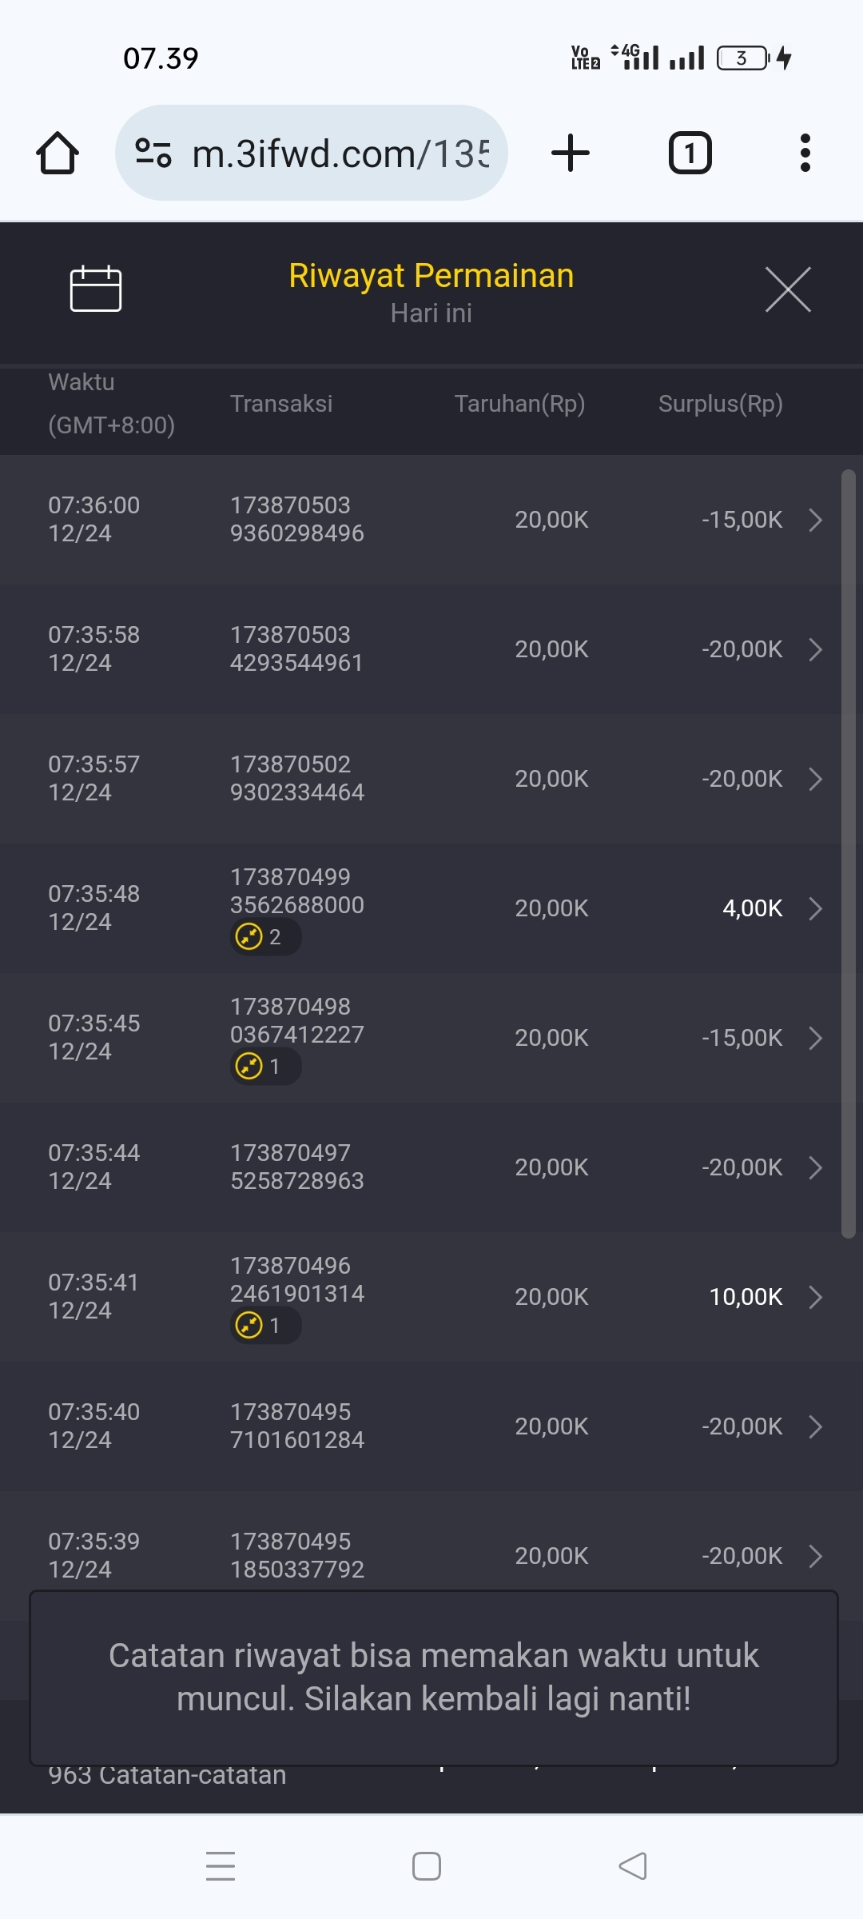Viewport: 863px width, 1919px height.
Task: Tap the free spin badge on 07:35:48 row
Action: pyautogui.click(x=265, y=936)
